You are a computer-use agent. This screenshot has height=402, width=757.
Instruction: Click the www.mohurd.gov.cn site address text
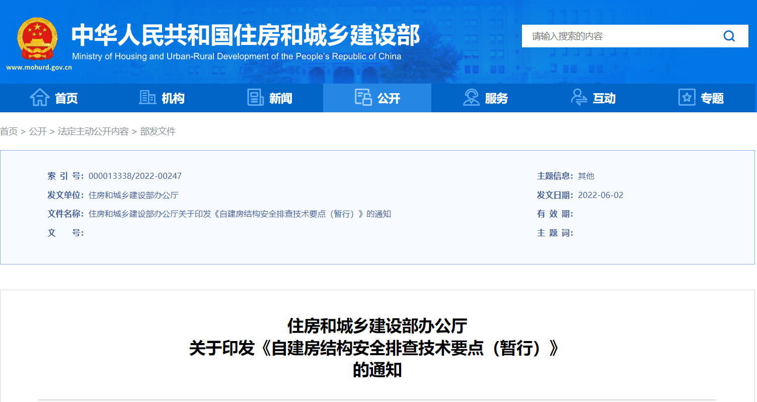(x=39, y=67)
